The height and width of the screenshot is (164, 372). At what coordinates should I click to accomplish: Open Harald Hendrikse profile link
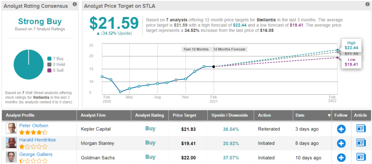click(38, 140)
